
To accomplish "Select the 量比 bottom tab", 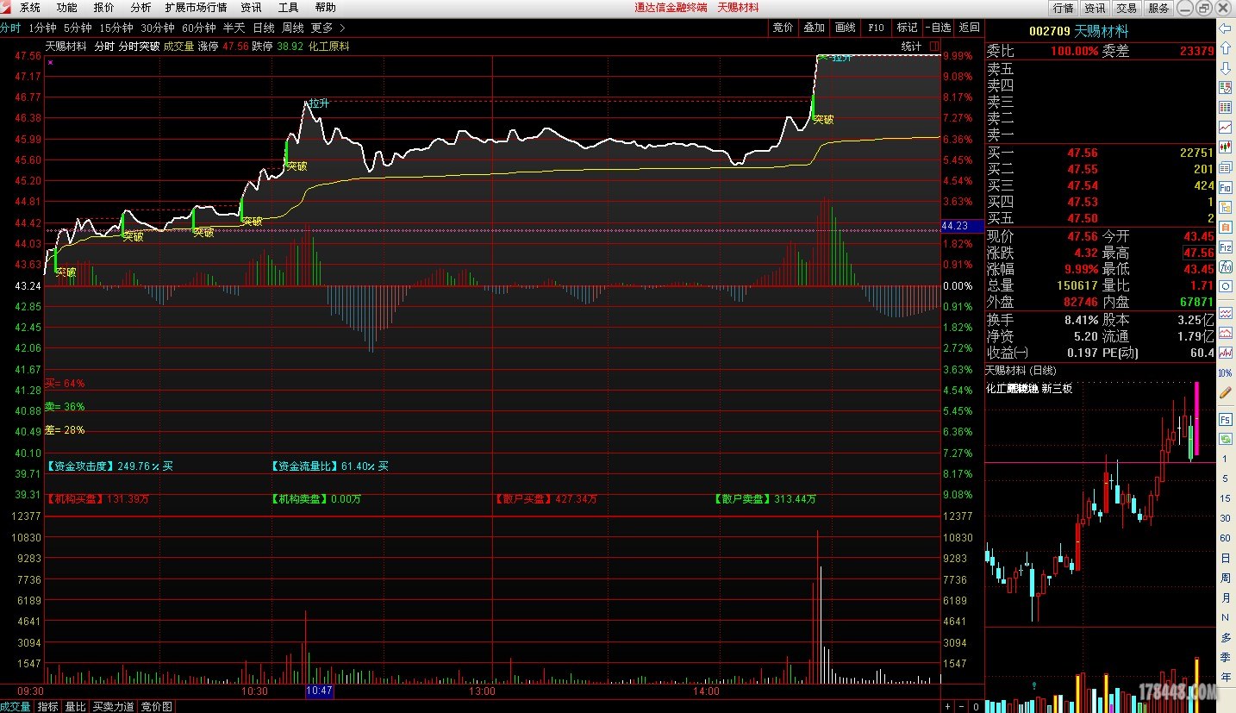I will tap(76, 707).
